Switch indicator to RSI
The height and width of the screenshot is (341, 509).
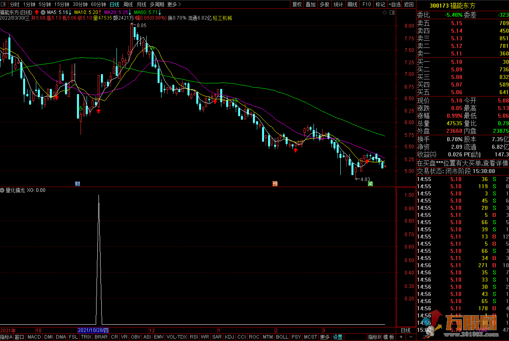tap(194, 337)
